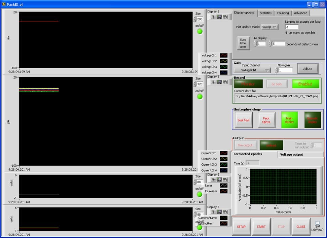Toggle the Display 1 on/off green LED
The height and width of the screenshot is (238, 327).
(x=199, y=31)
